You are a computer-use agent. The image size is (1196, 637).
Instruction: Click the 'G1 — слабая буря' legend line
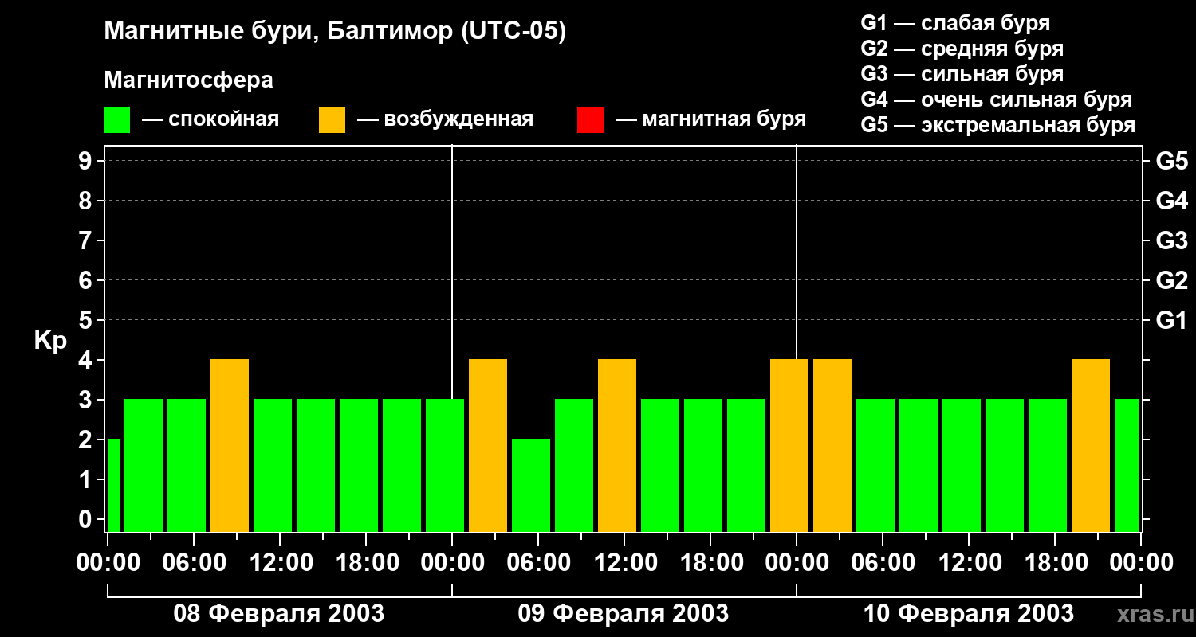955,23
